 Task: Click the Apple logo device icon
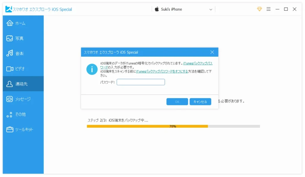click(157, 9)
